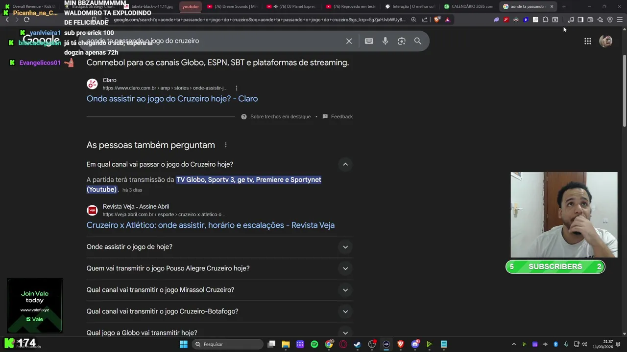The height and width of the screenshot is (352, 627).
Task: Open more options for the Claro result
Action: [237, 88]
